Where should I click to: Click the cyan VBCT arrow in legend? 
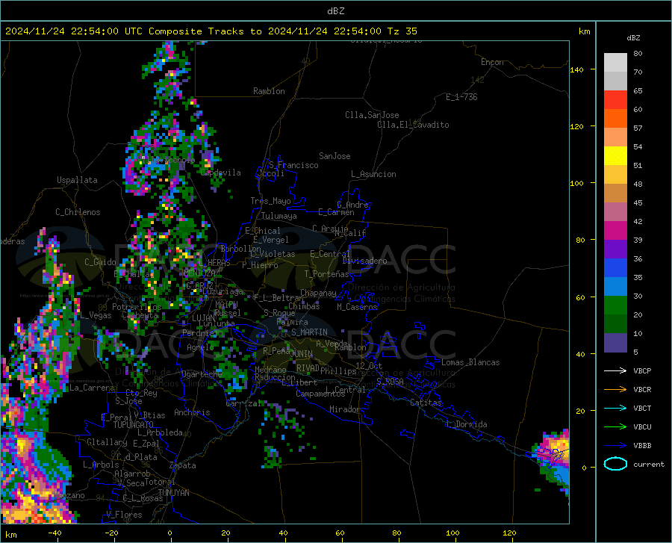pyautogui.click(x=615, y=408)
